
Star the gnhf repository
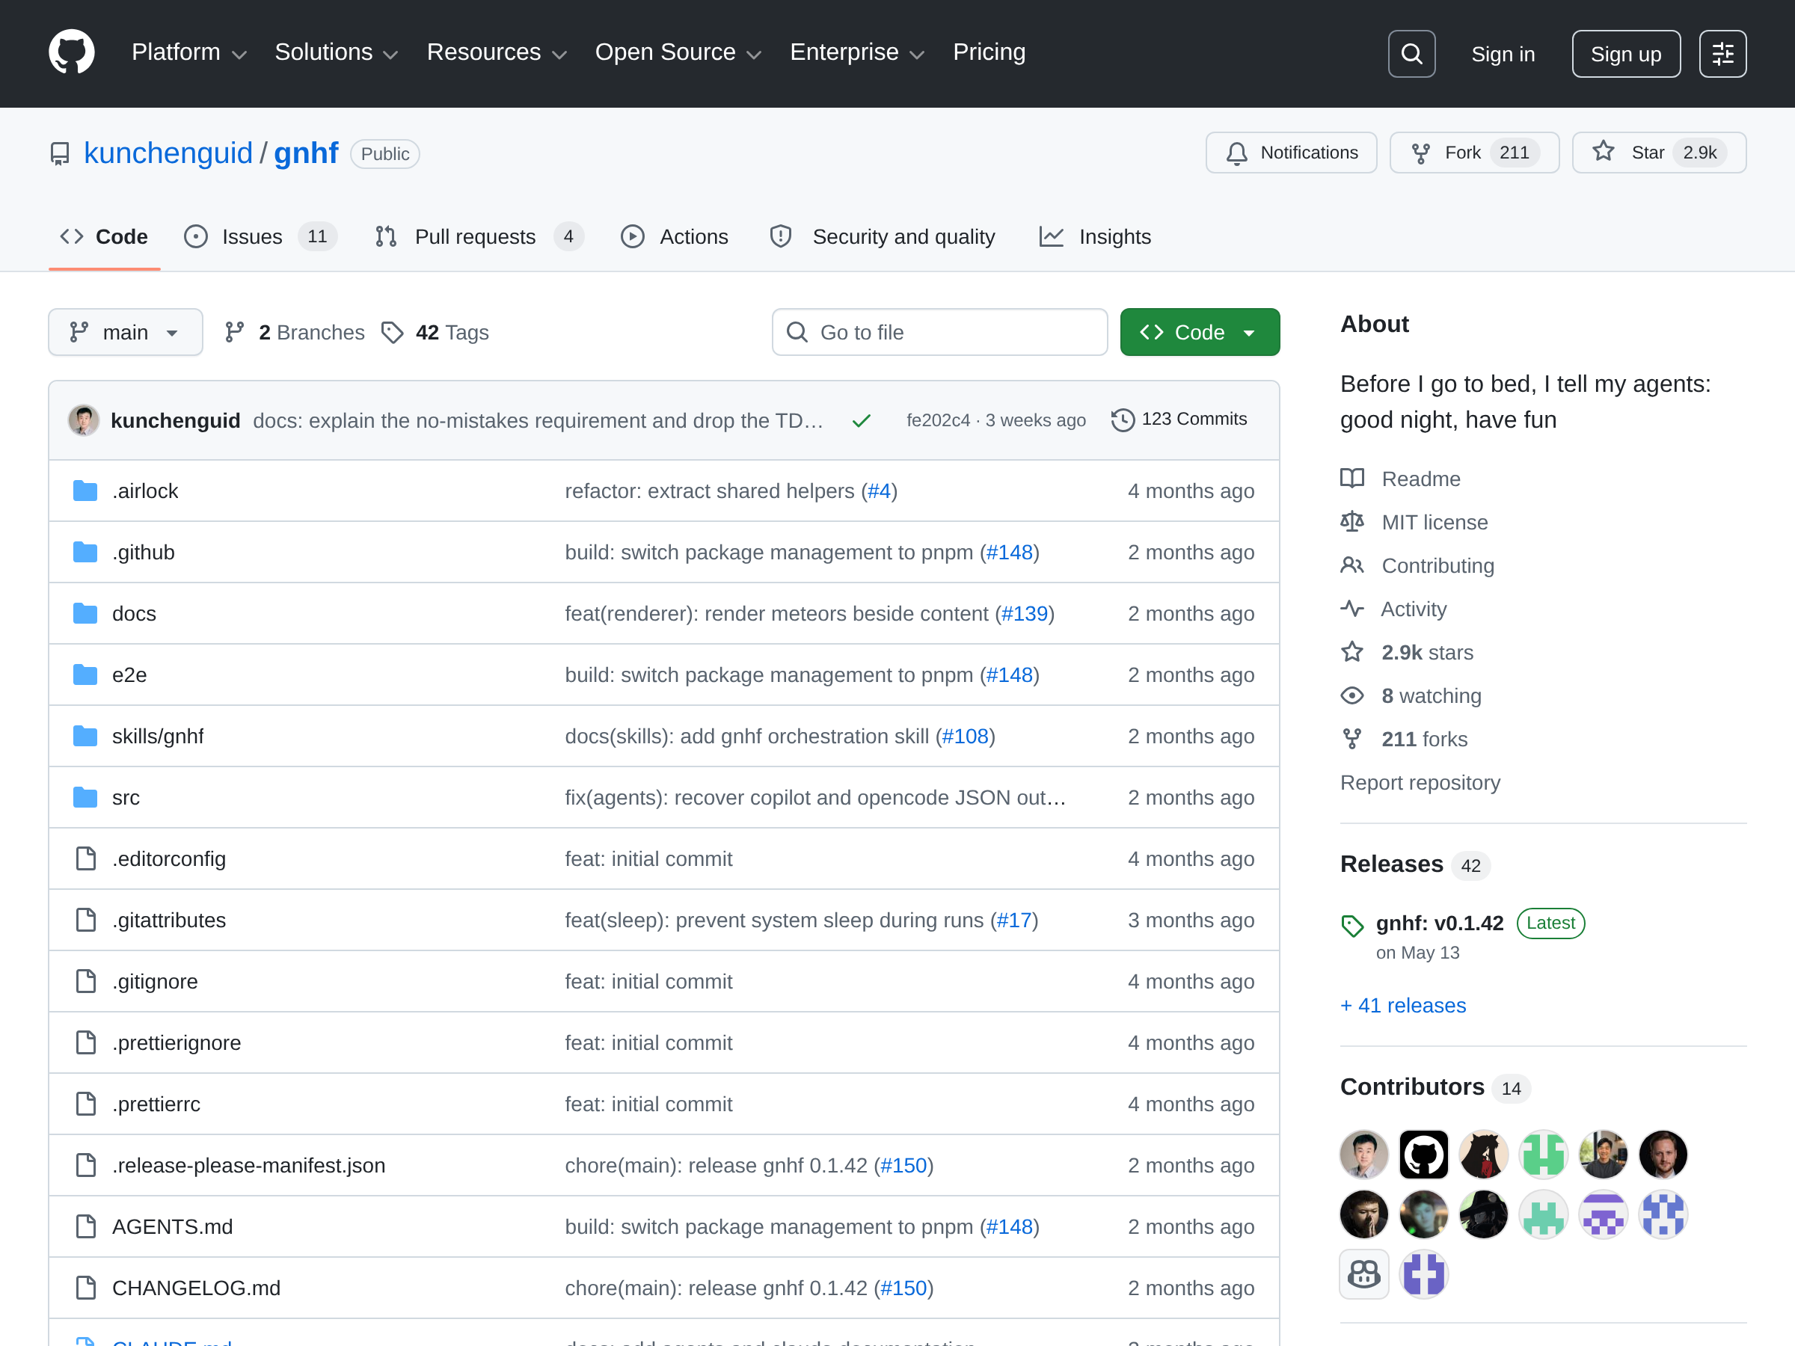click(x=1658, y=153)
